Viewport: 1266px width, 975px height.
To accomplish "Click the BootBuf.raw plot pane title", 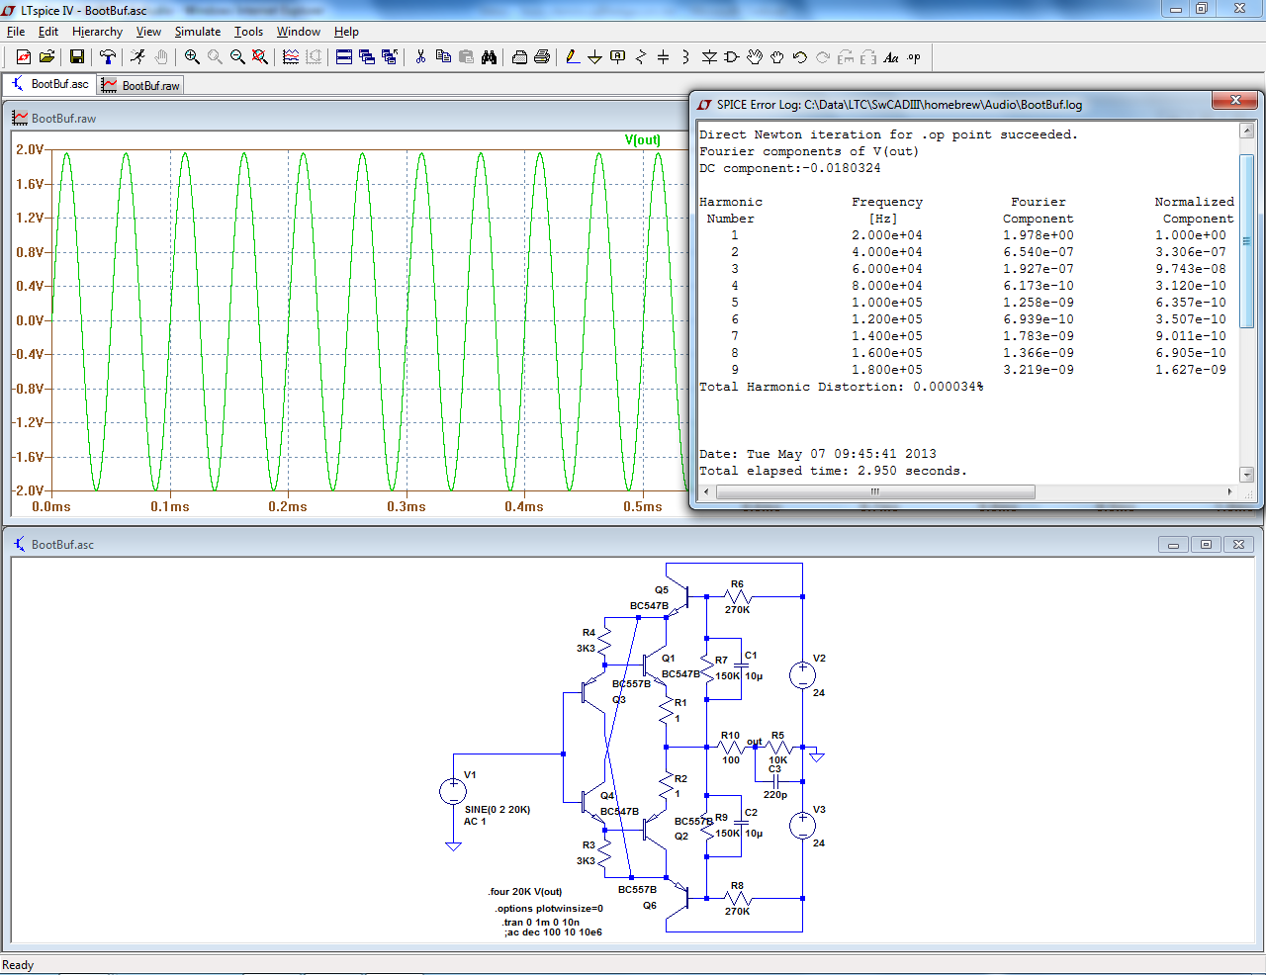I will pos(63,119).
